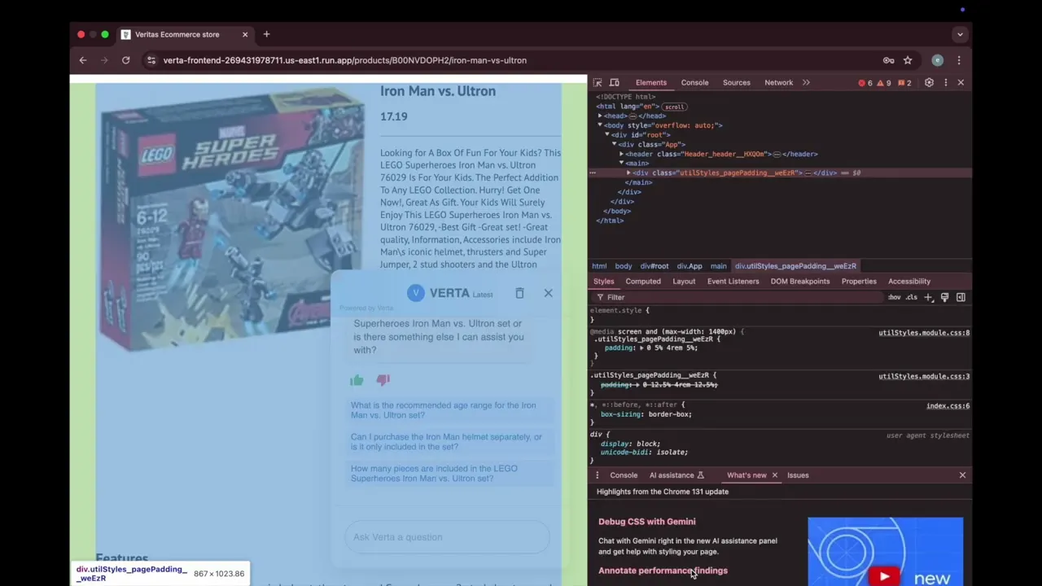Switch to the Elements tab

click(650, 82)
